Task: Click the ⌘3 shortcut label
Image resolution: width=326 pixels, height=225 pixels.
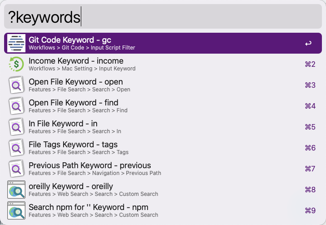Action: tap(310, 85)
